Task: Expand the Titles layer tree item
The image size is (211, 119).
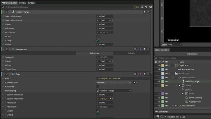Action: point(180,94)
